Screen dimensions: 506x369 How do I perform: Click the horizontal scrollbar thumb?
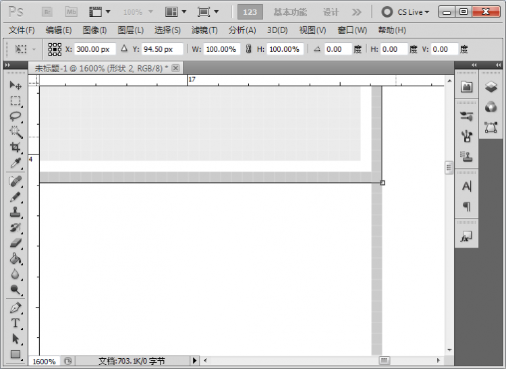[x=384, y=360]
